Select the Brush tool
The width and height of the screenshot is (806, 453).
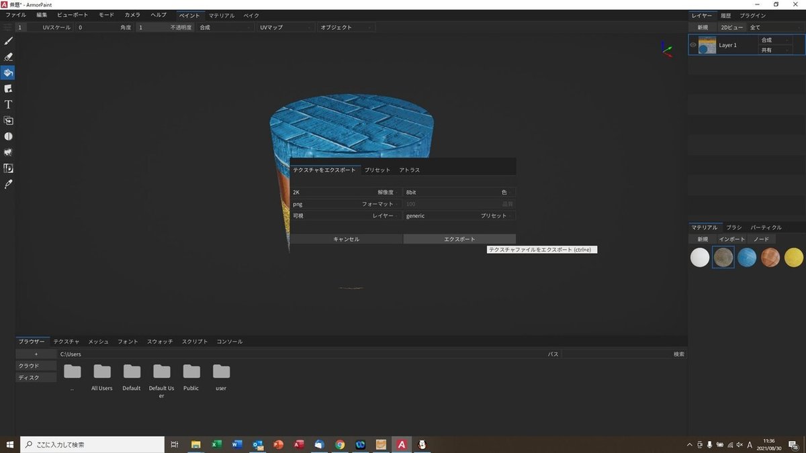tap(9, 41)
